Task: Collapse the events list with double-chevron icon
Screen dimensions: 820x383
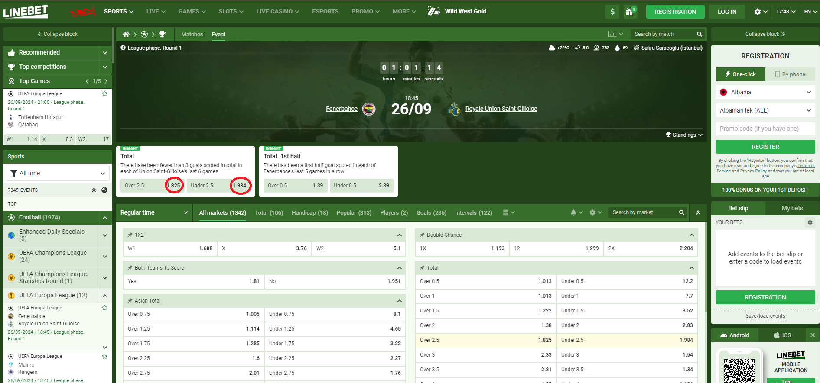Action: pos(94,190)
